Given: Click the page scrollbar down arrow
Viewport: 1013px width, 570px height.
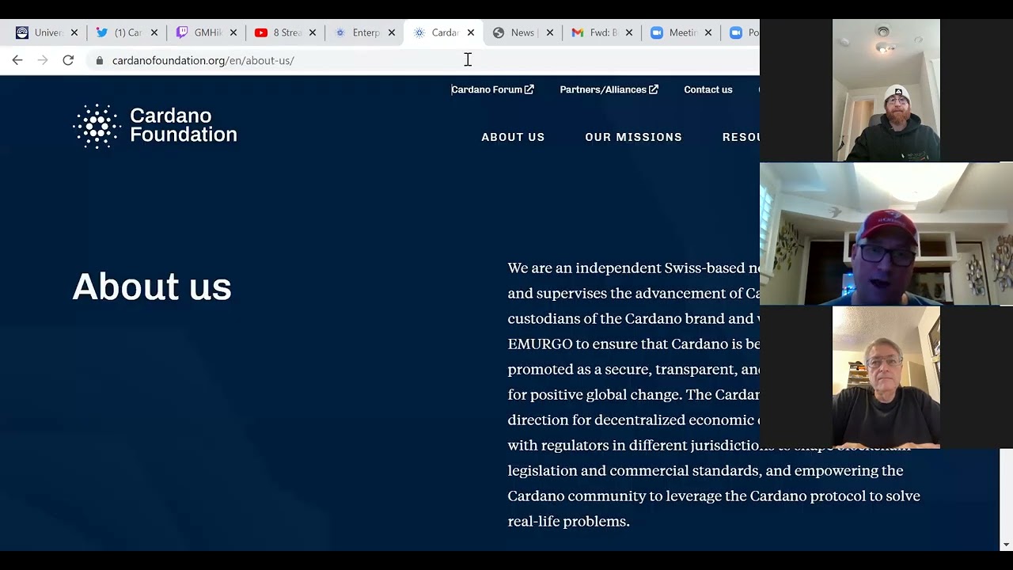Looking at the screenshot, I should (x=1006, y=545).
